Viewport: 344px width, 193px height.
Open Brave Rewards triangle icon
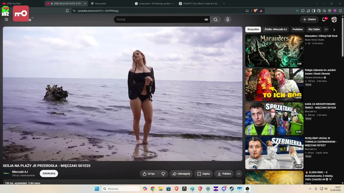tap(261, 11)
